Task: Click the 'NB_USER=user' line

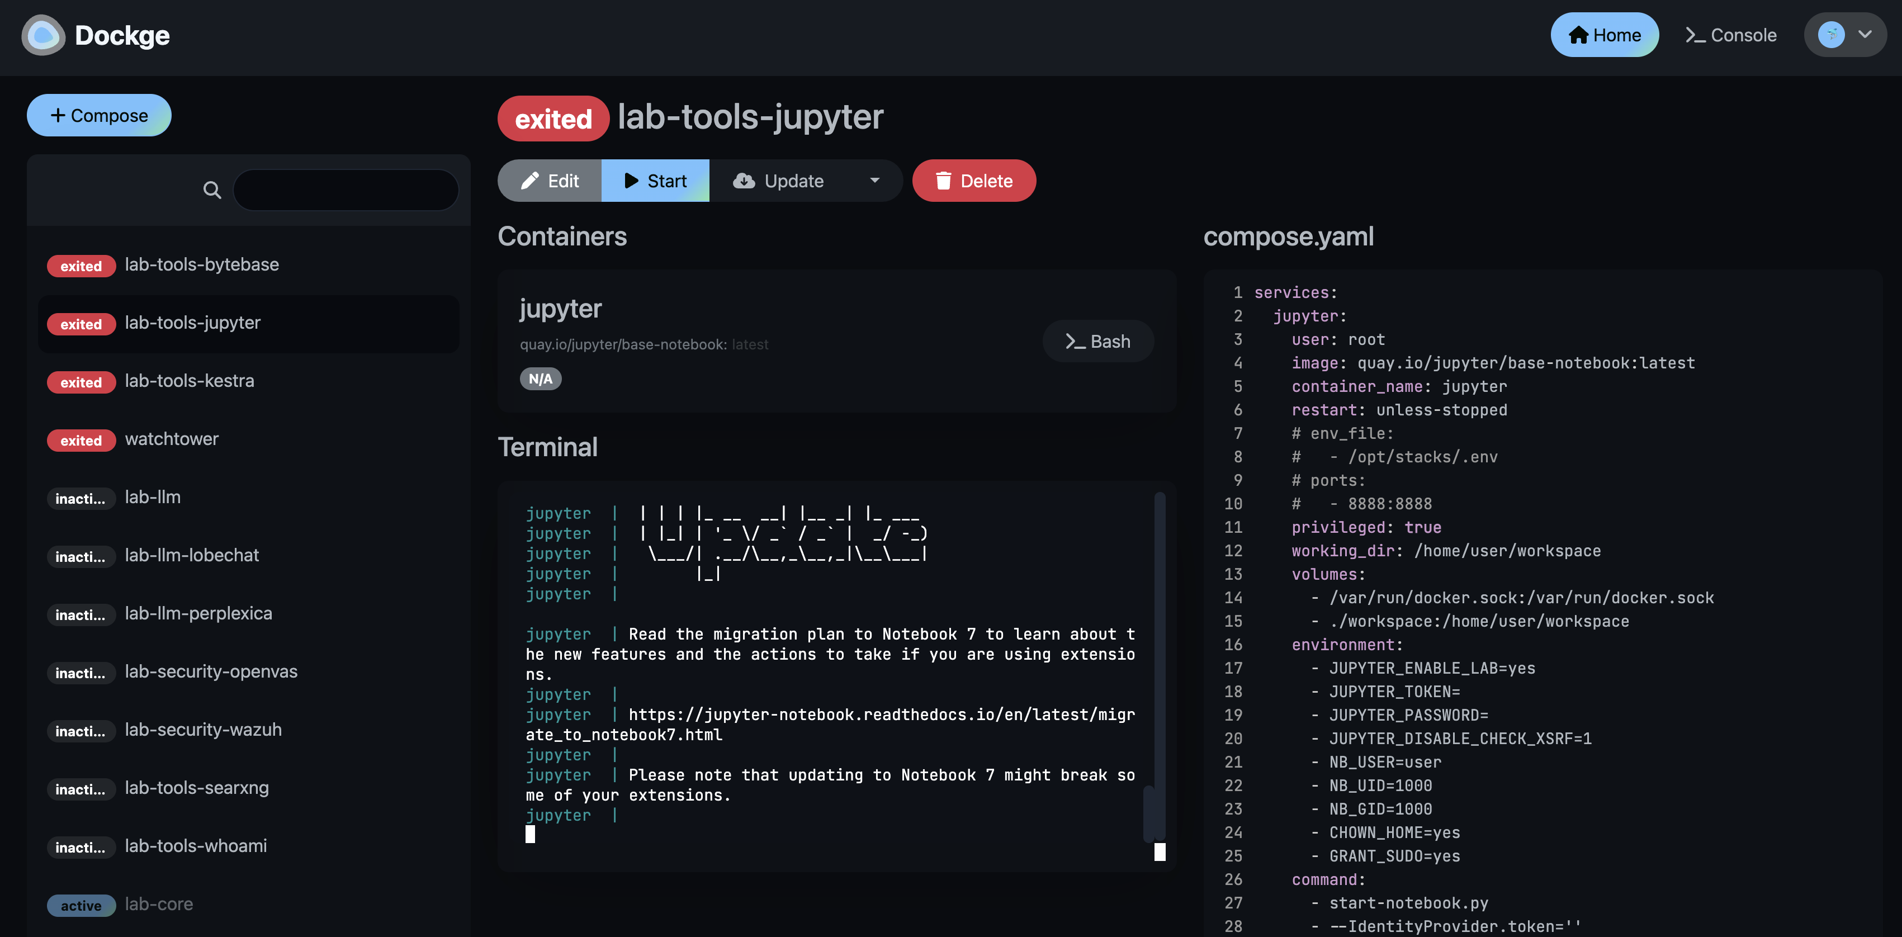Action: click(1384, 762)
